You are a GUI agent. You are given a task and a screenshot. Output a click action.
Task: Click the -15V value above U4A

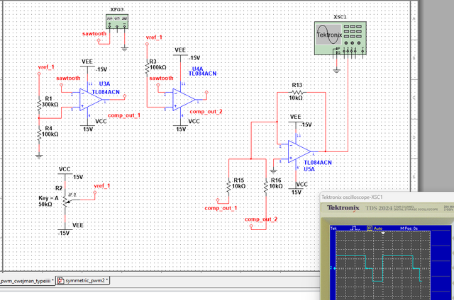195,58
